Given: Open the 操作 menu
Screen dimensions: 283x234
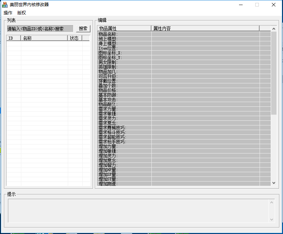Looking at the screenshot, I should coord(8,13).
